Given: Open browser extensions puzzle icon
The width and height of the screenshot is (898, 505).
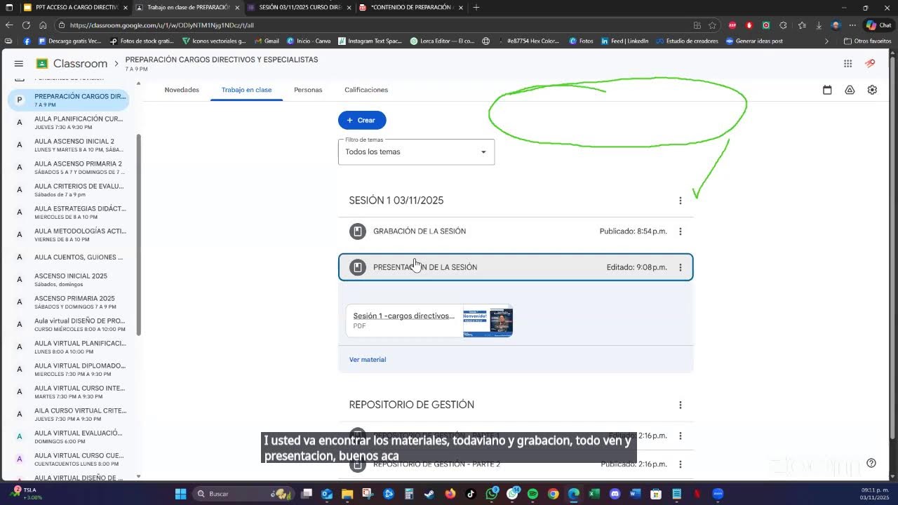Looking at the screenshot, I should (x=783, y=25).
